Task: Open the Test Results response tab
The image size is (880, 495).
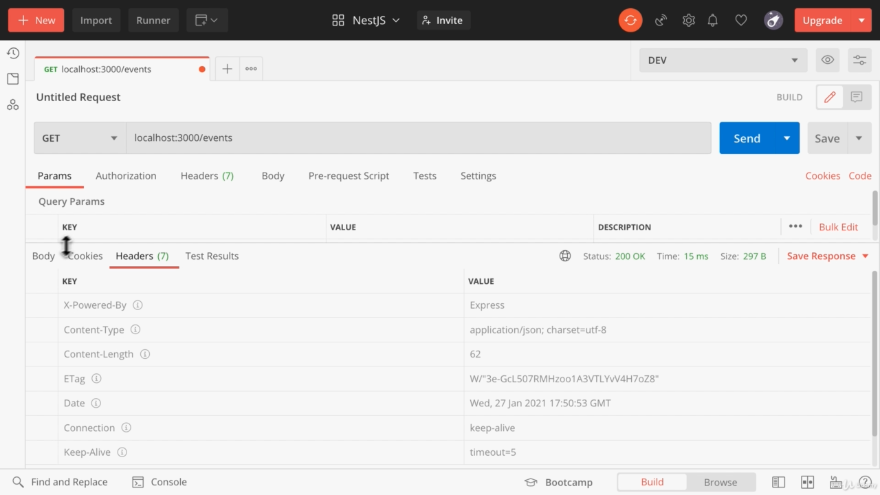Action: [212, 256]
